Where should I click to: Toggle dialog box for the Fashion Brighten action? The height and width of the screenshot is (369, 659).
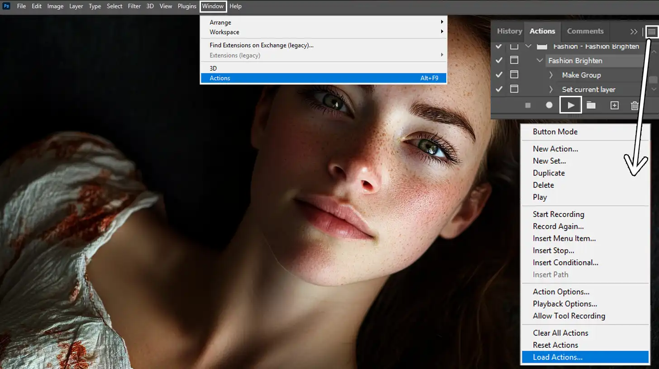(514, 60)
